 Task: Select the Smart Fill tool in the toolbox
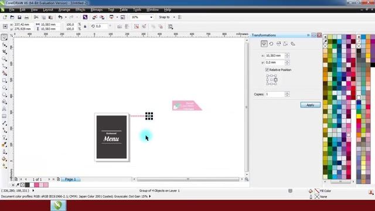[x=4, y=73]
